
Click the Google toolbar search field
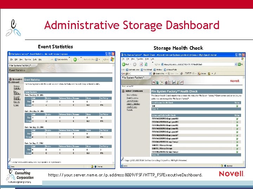pos(140,73)
